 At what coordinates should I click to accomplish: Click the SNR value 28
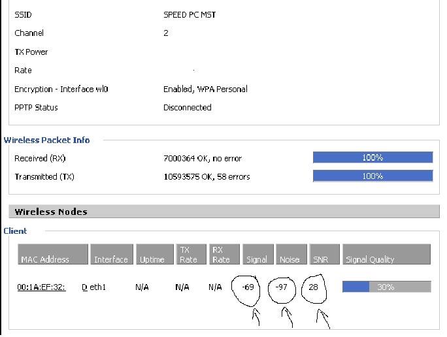click(x=313, y=287)
